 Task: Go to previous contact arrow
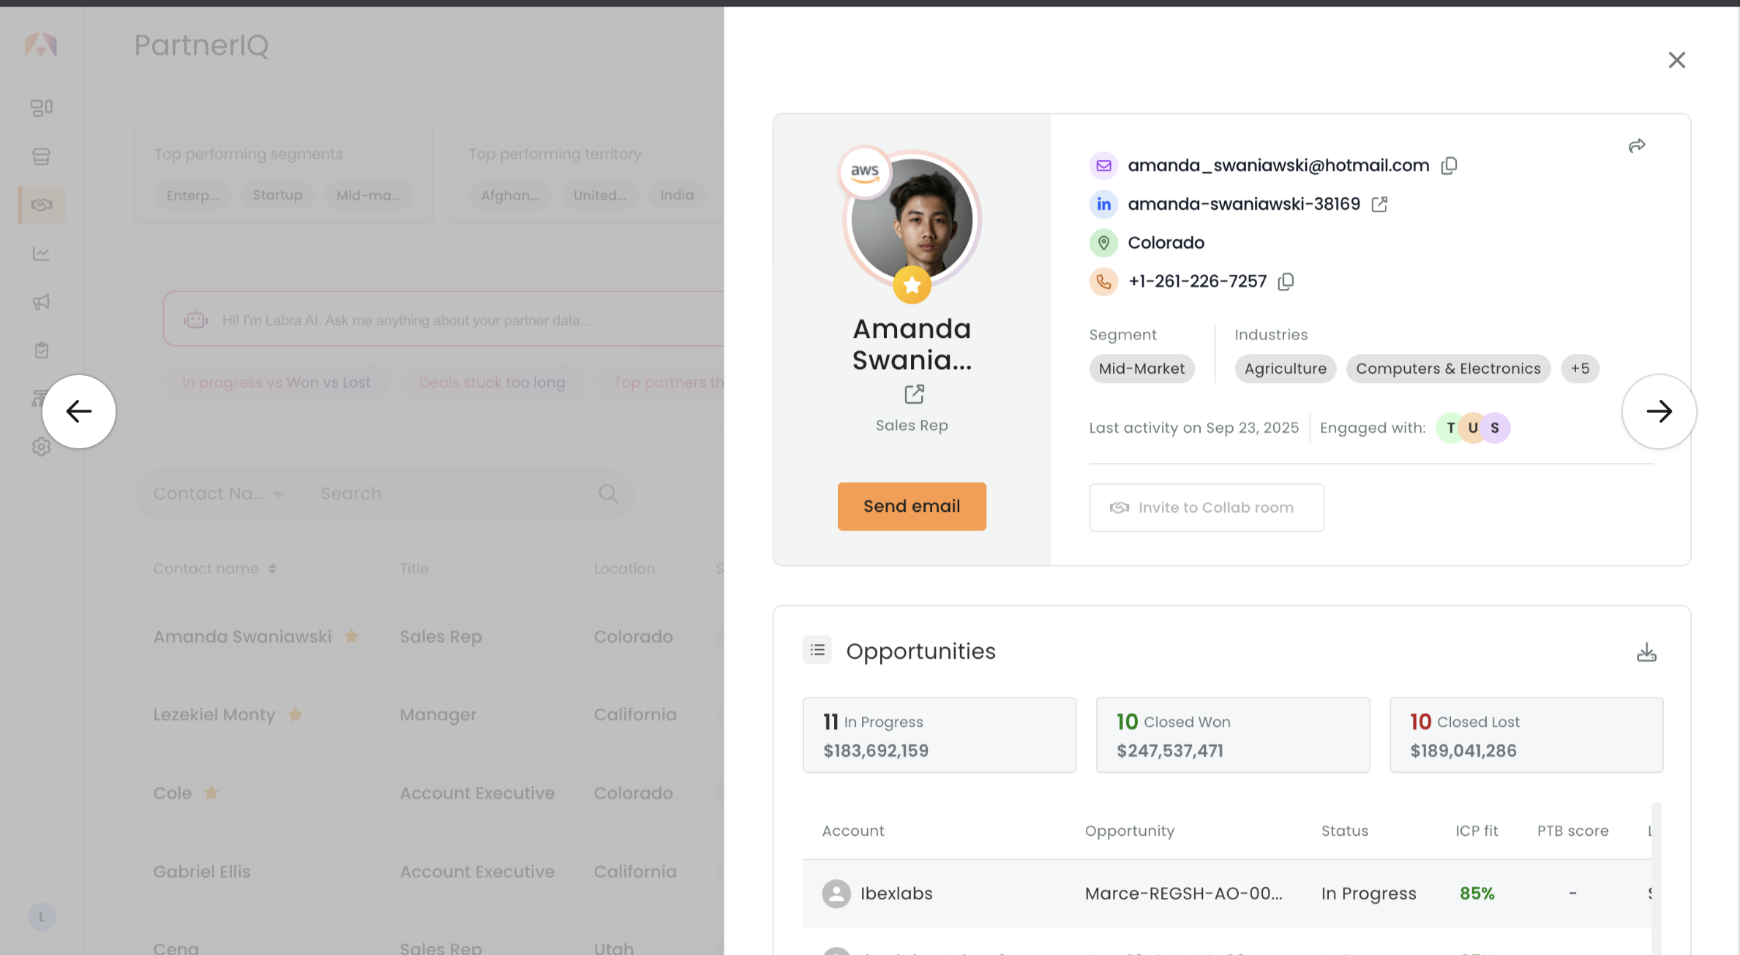(79, 412)
